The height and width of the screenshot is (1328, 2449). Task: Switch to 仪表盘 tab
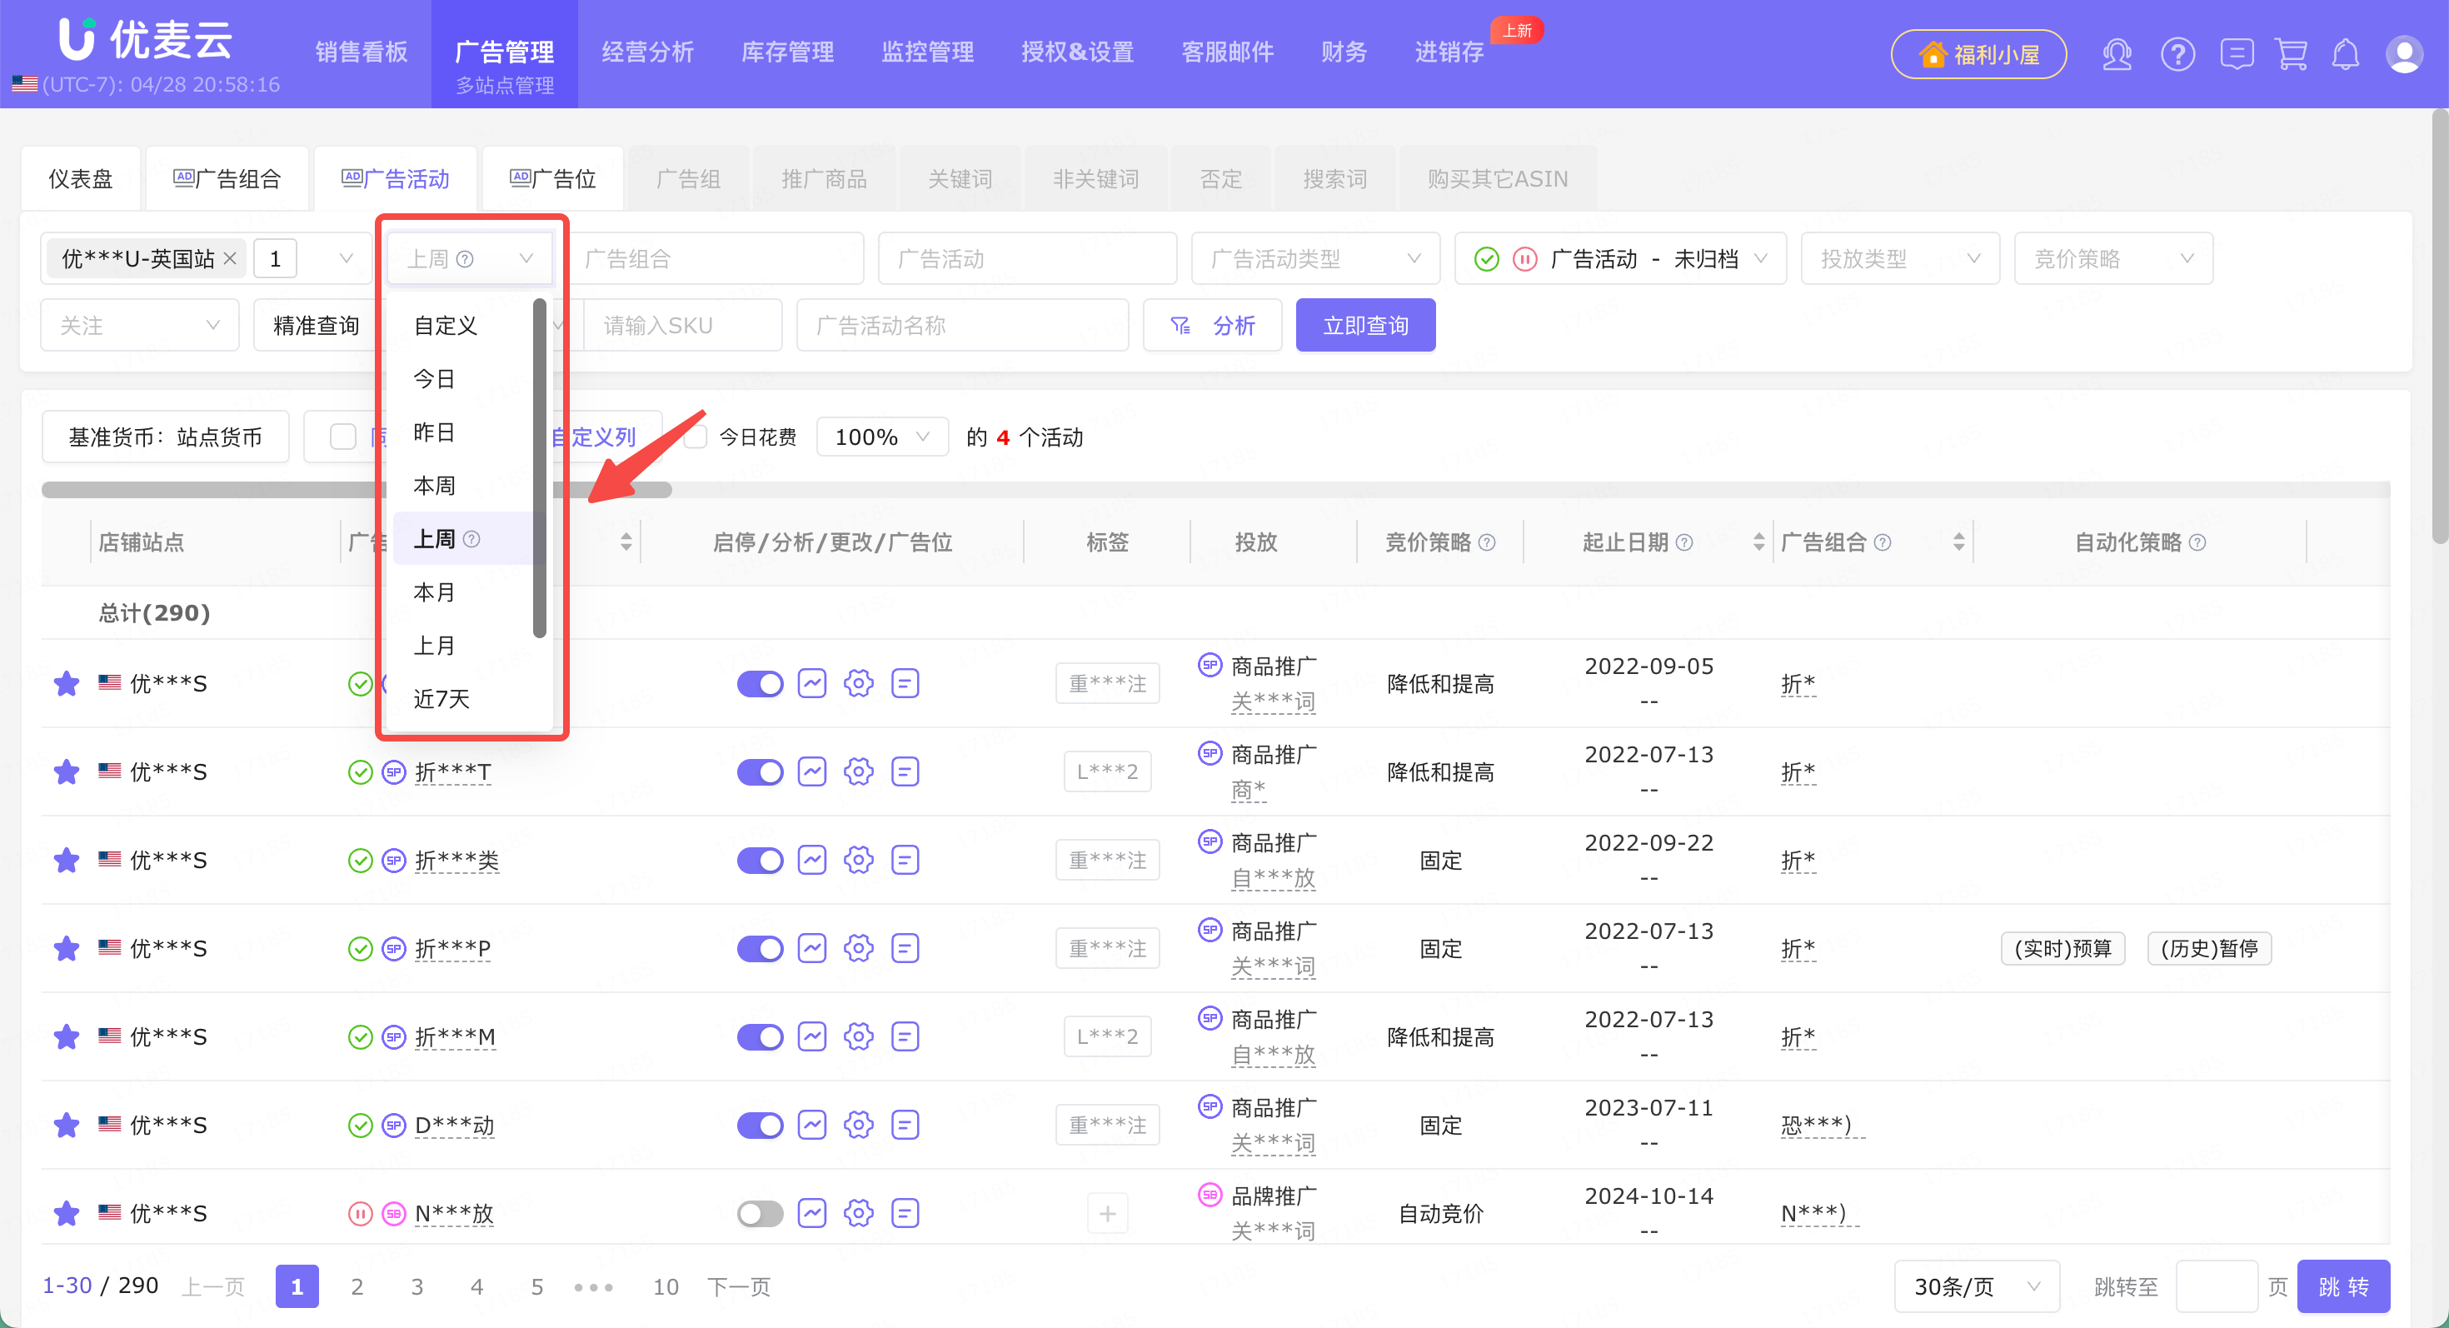81,179
